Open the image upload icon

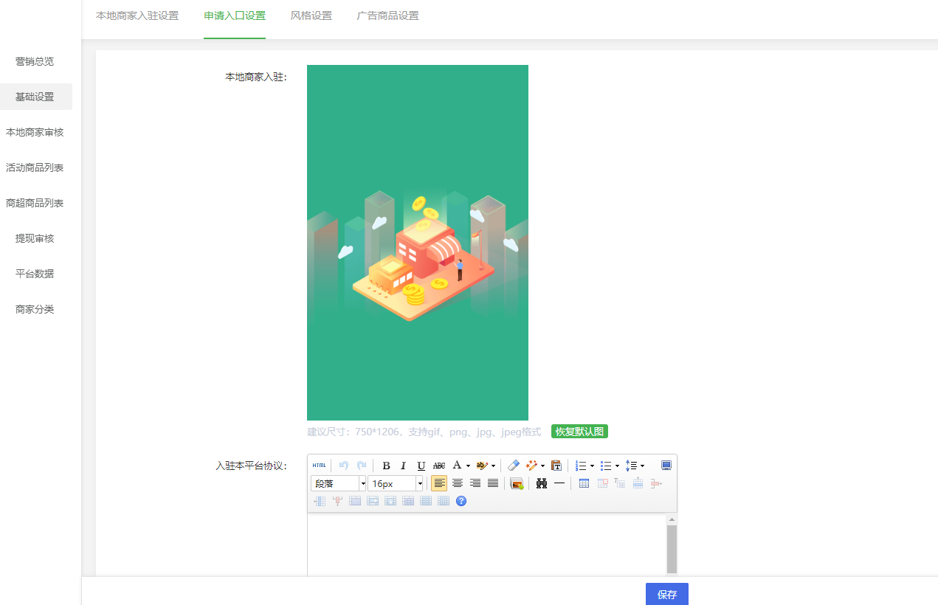click(517, 483)
